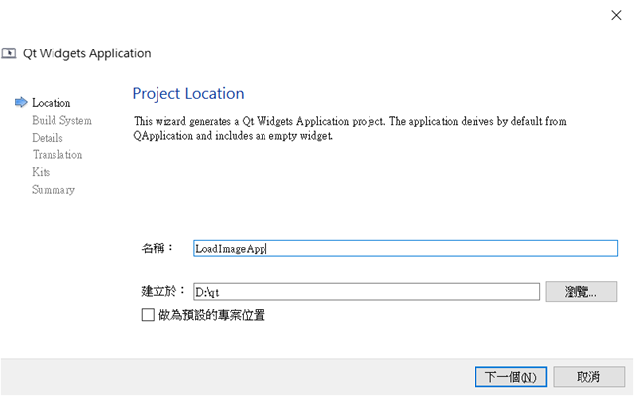
Task: Focus the 名稱 field containing LoadImageApp
Action: 405,248
